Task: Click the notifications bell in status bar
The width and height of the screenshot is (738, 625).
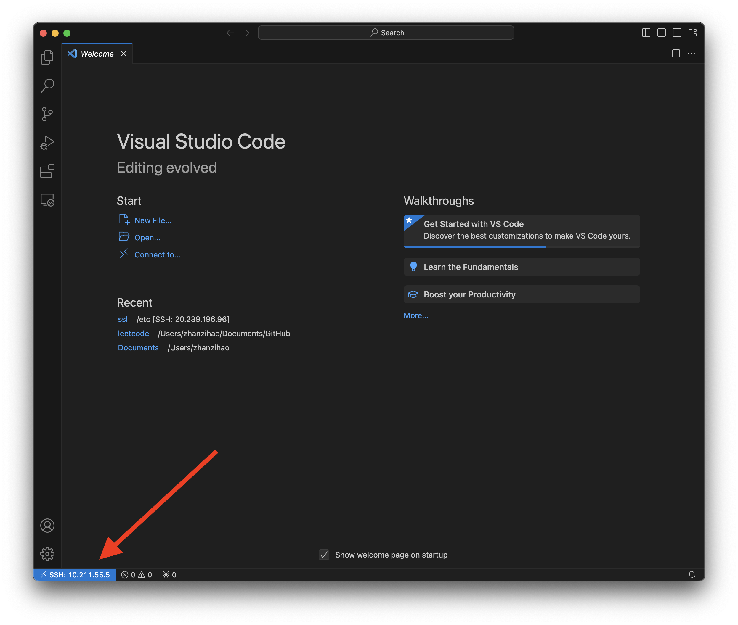Action: (691, 575)
